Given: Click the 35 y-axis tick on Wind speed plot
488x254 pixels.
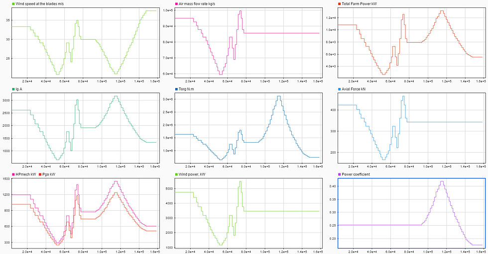Looking at the screenshot, I should click(8, 20).
